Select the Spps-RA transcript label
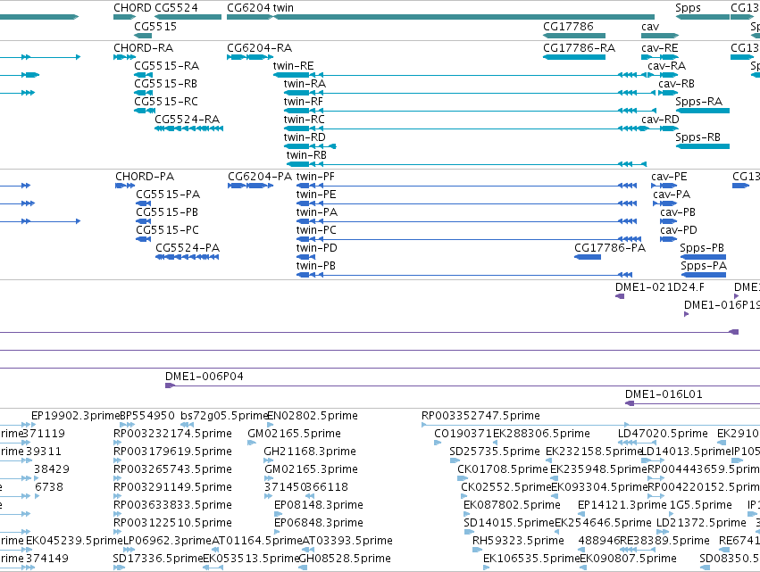This screenshot has height=572, width=760. (x=699, y=102)
